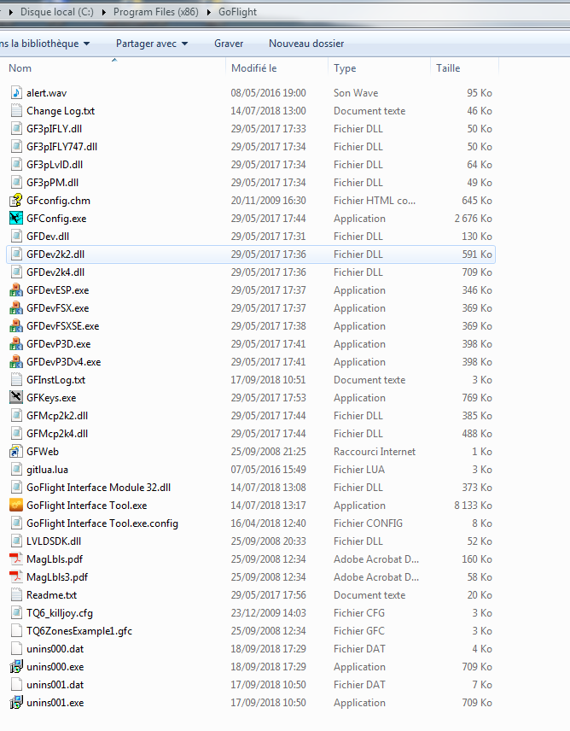Screen dimensions: 570x731
Task: Click the GFWeb internet shortcut icon
Action: pos(16,451)
